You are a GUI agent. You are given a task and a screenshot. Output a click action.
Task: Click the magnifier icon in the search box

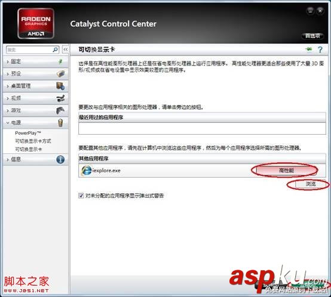(55, 49)
